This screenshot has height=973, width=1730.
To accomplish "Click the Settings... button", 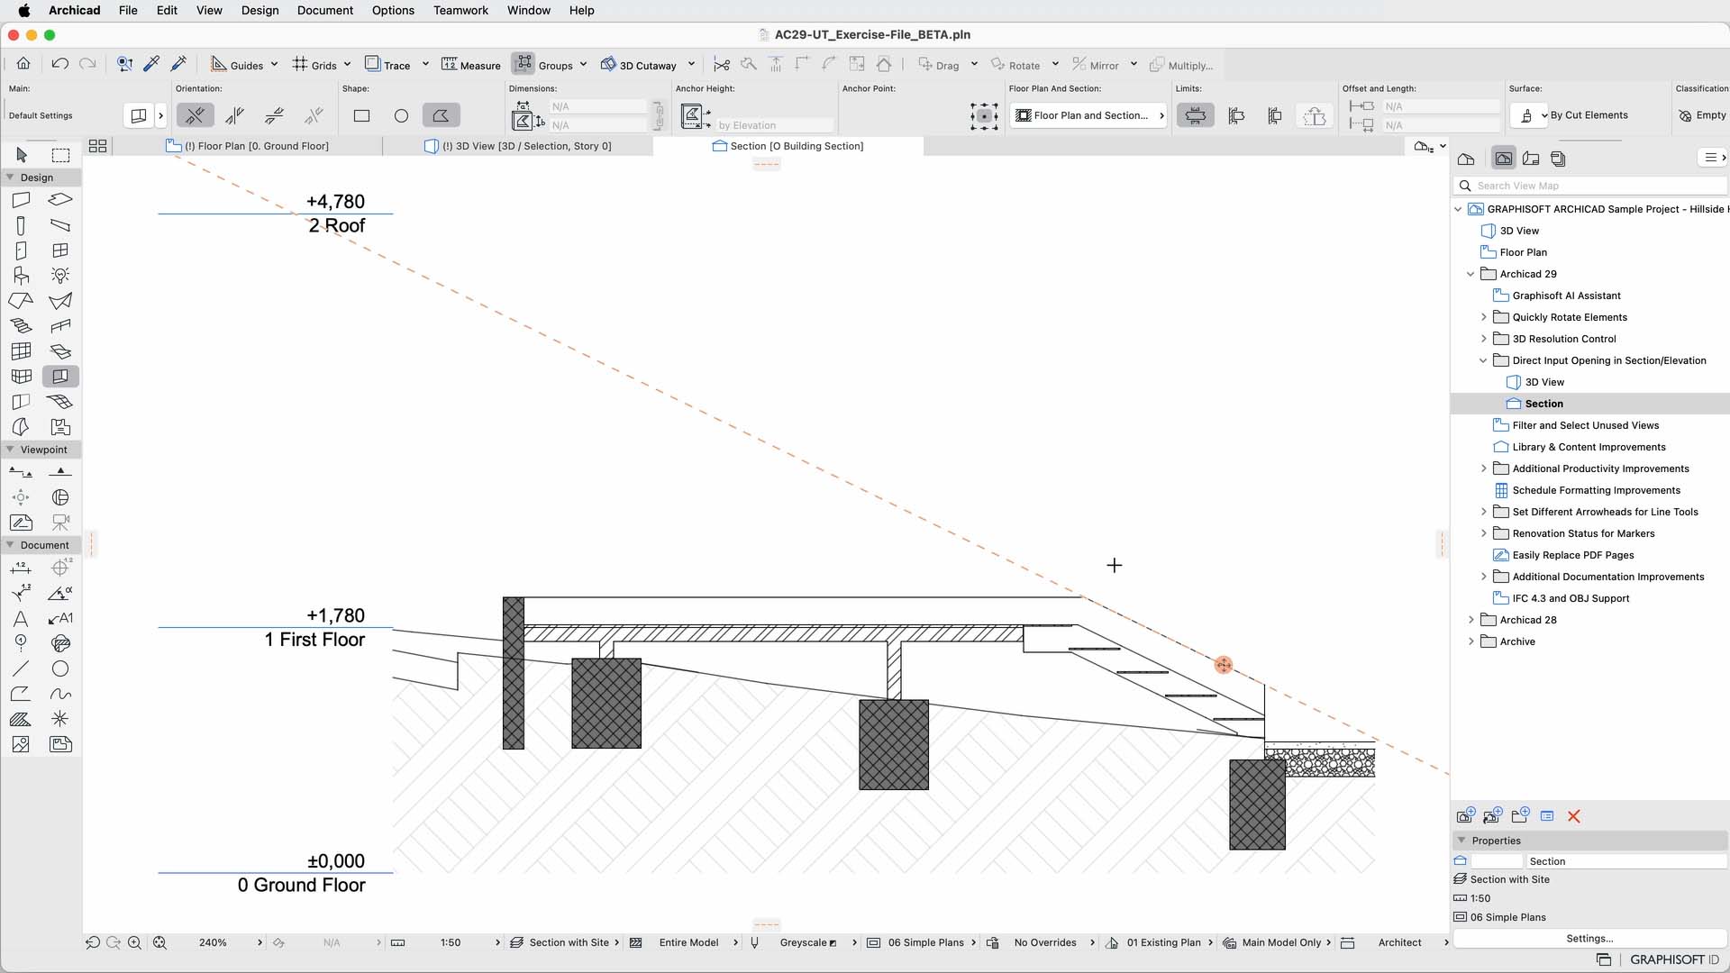I will 1589,938.
